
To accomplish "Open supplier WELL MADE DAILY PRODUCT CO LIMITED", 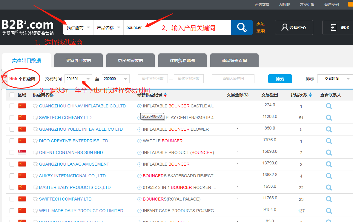I will 81,211.
